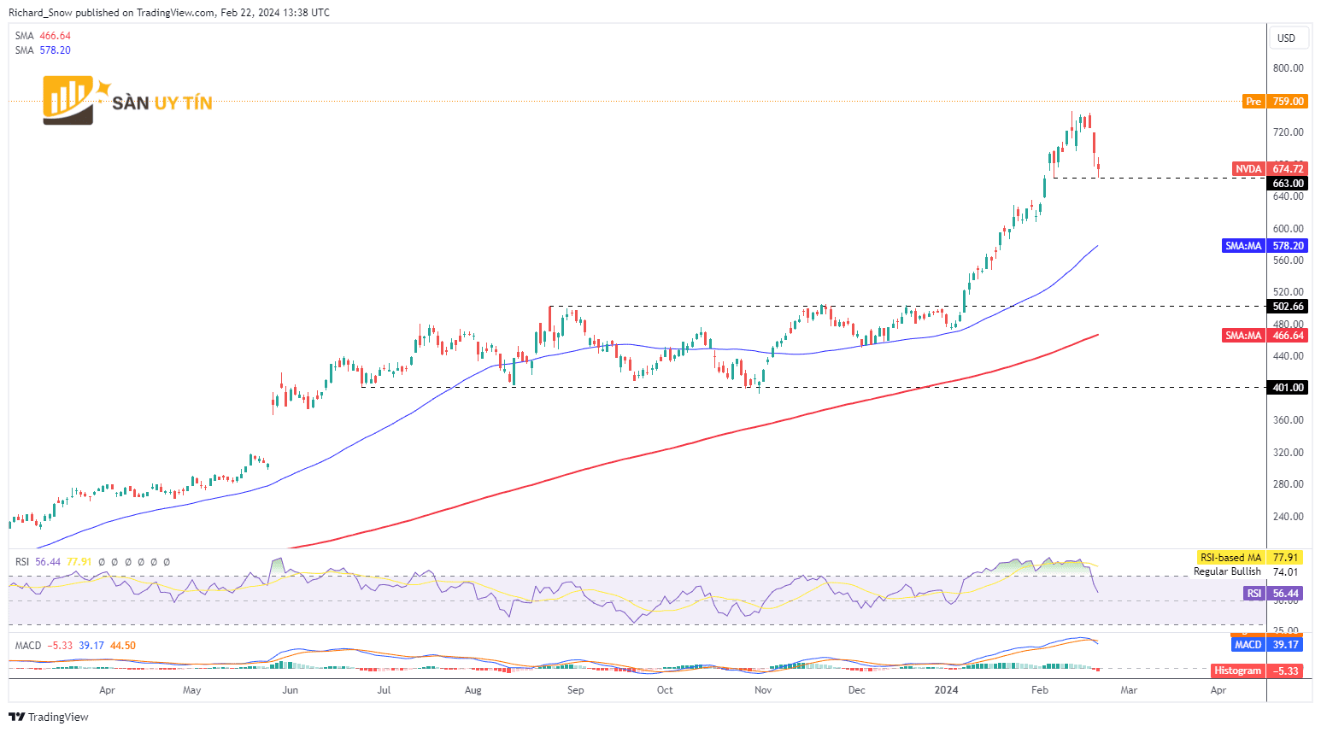Click the 560.00 price axis label
Screen dimensions: 1321x732
[1288, 261]
